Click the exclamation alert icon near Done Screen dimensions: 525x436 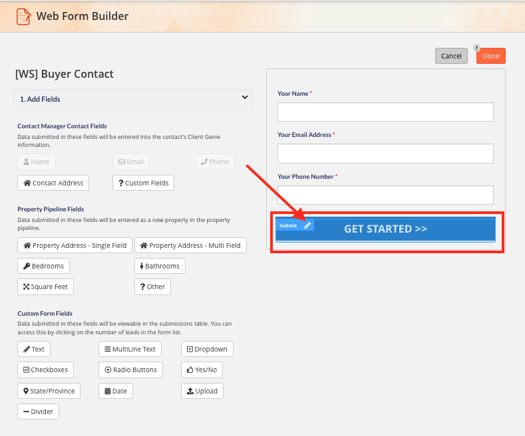pos(476,48)
